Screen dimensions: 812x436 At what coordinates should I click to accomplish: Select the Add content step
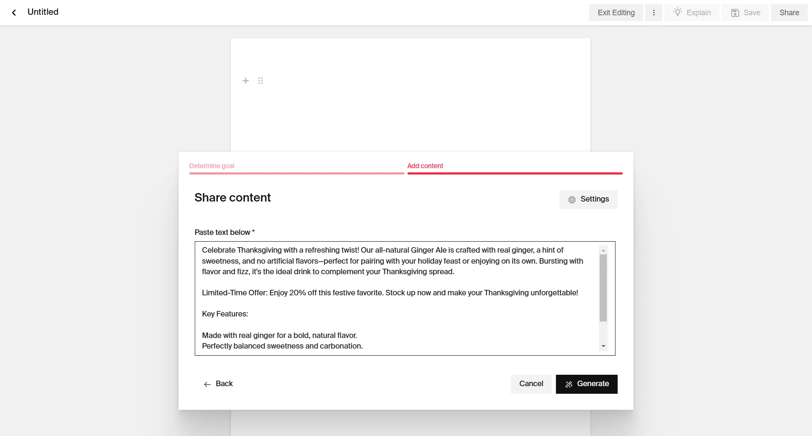(x=425, y=166)
